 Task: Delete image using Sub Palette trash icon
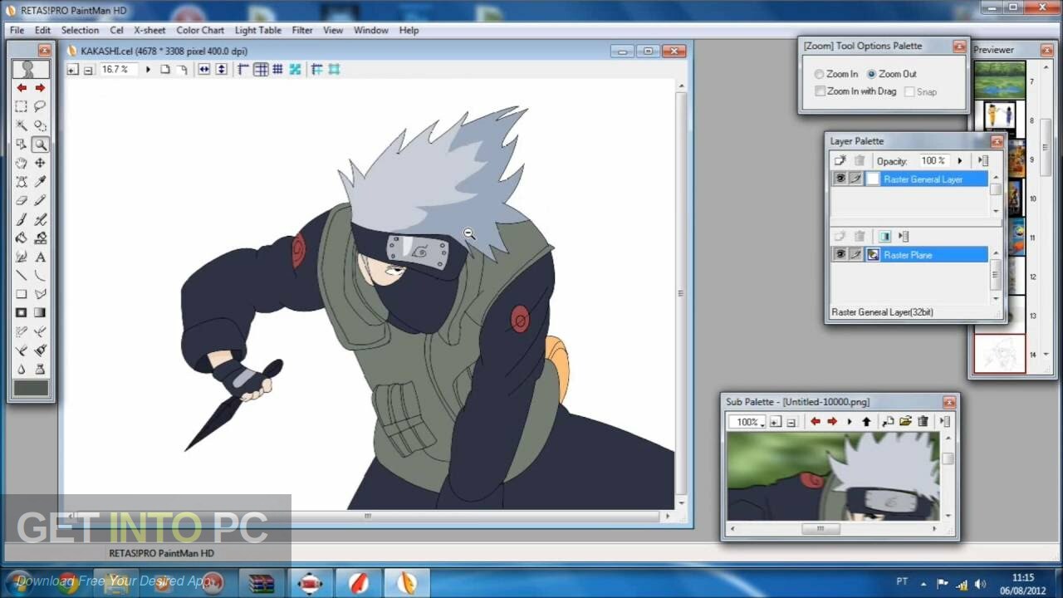pyautogui.click(x=923, y=421)
